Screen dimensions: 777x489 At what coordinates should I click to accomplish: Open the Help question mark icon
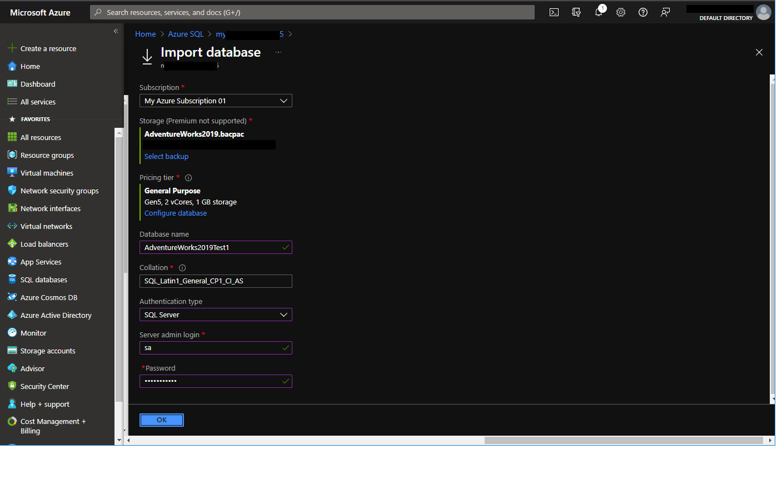643,12
